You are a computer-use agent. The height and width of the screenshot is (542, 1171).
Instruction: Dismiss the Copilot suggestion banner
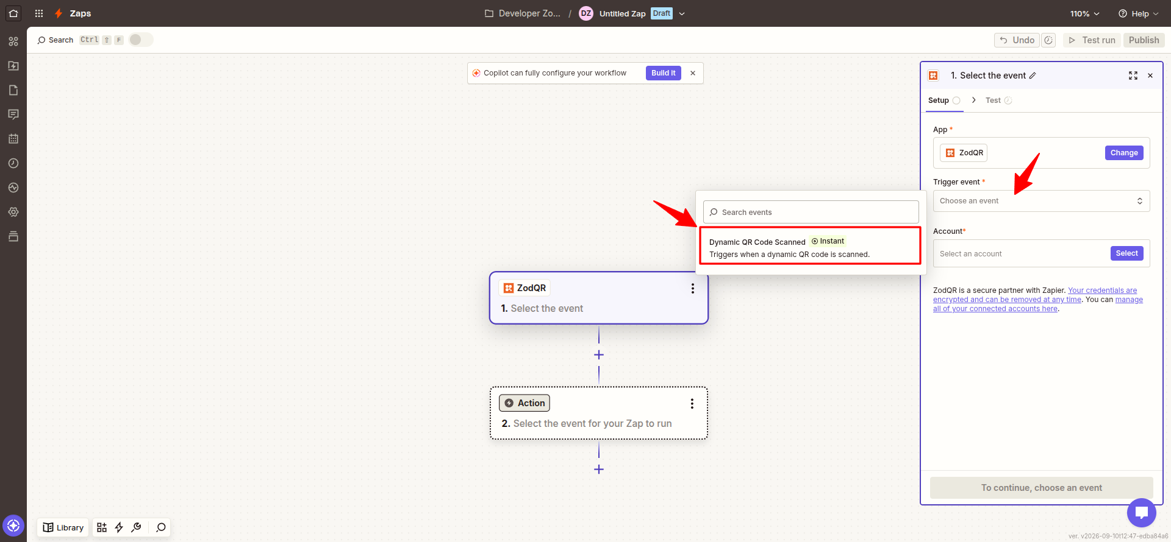pos(693,73)
